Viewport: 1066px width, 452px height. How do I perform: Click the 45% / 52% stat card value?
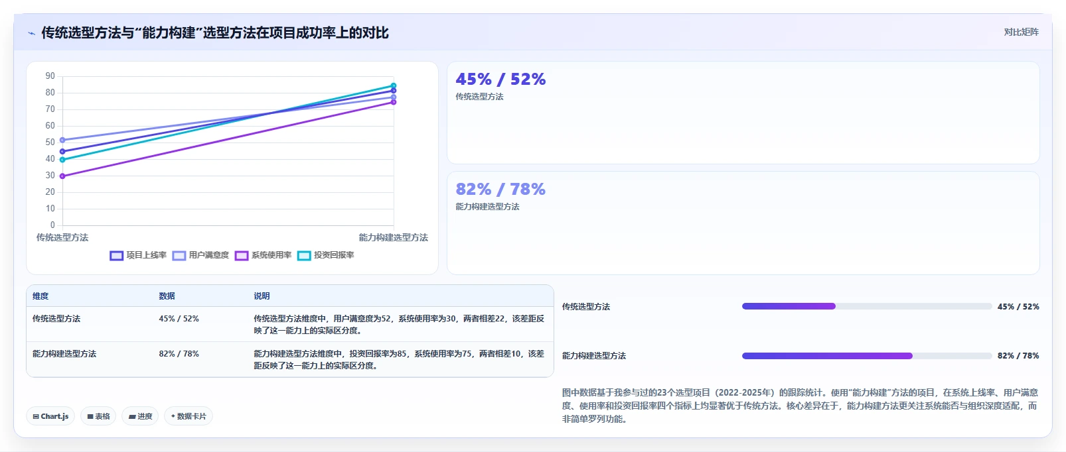500,80
